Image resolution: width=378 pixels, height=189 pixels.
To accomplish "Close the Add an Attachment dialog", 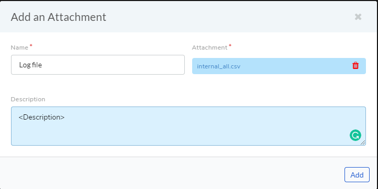I will [x=358, y=17].
